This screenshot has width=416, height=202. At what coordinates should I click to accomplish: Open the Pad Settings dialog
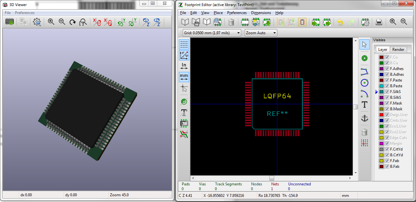(x=365, y=22)
